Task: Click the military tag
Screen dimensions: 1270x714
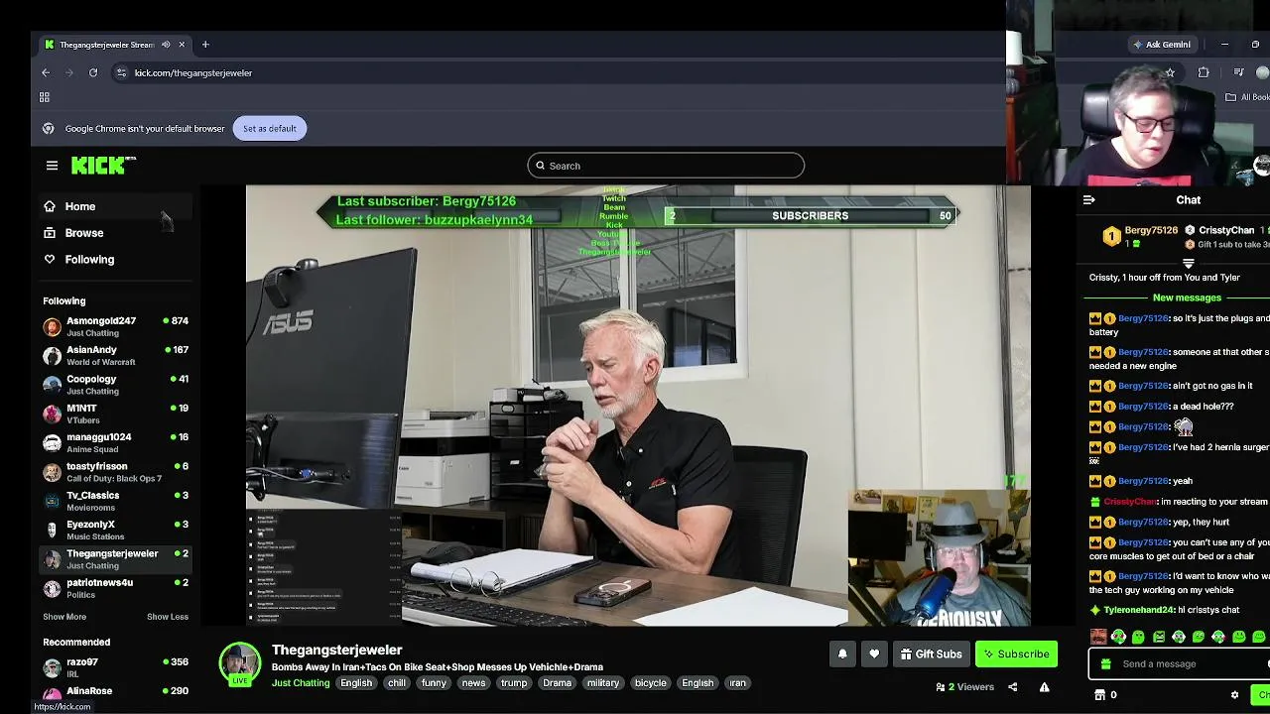Action: coord(603,683)
